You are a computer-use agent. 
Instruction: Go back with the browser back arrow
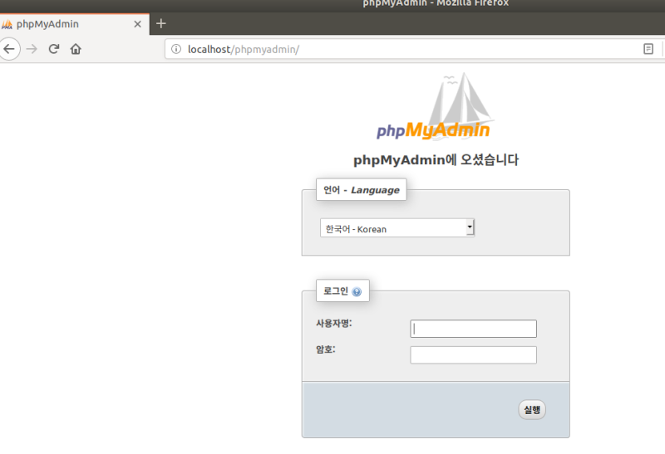[8, 49]
